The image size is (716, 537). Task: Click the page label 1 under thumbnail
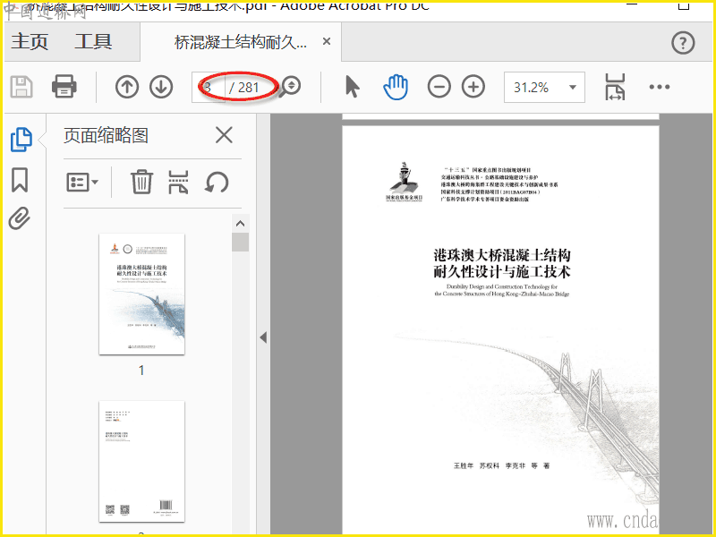[141, 370]
